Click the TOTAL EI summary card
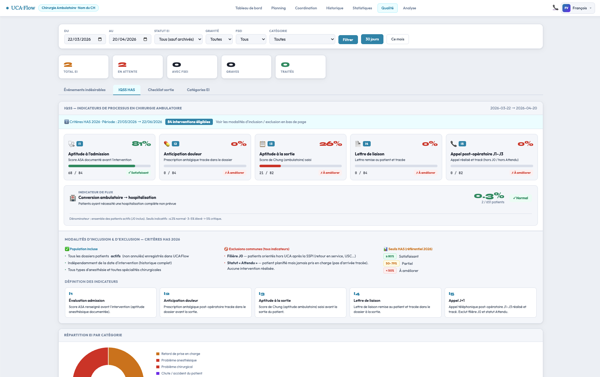 [84, 67]
